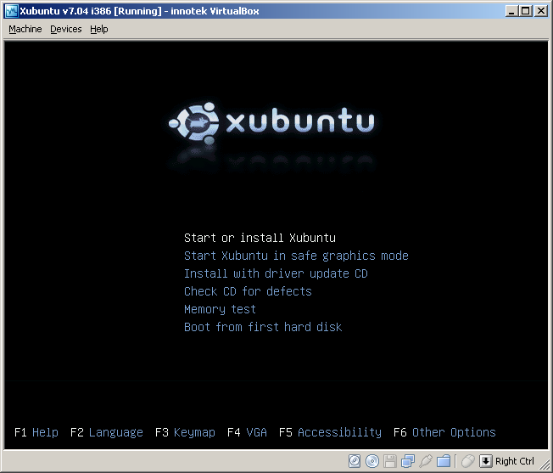Click the floppy disk status icon
Viewport: 553px width, 473px height.
[390, 461]
